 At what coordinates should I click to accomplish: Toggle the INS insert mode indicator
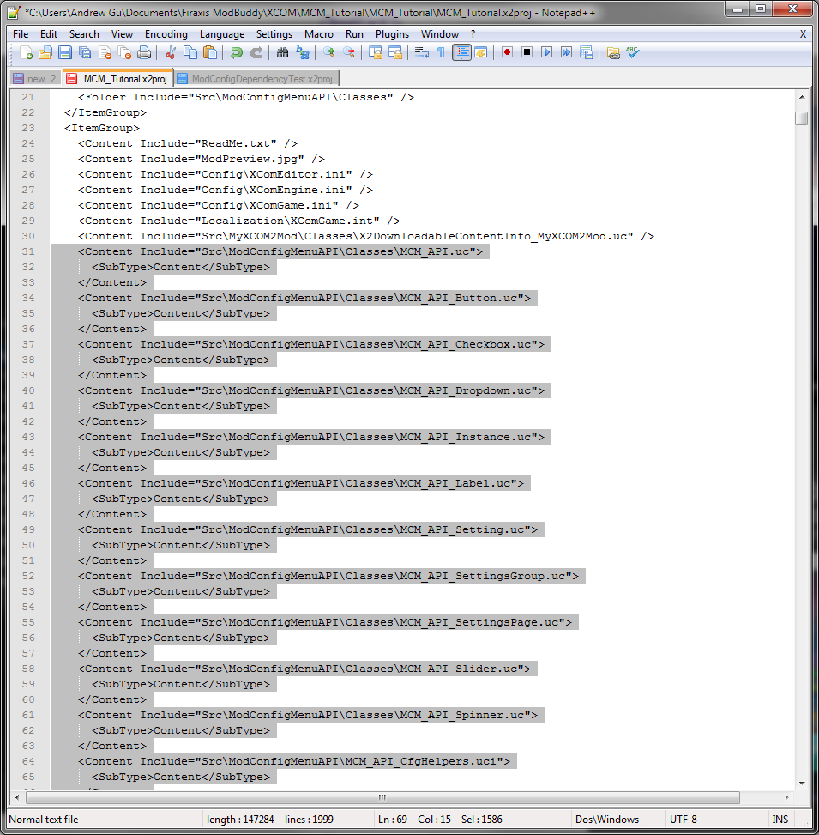click(x=780, y=819)
